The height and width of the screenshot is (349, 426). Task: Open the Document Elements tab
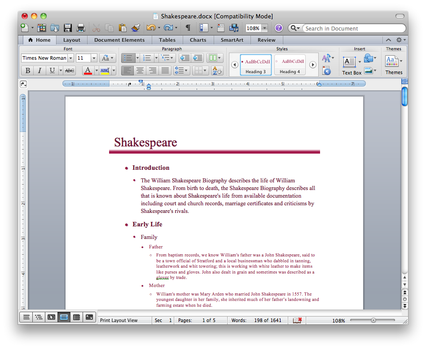click(119, 40)
